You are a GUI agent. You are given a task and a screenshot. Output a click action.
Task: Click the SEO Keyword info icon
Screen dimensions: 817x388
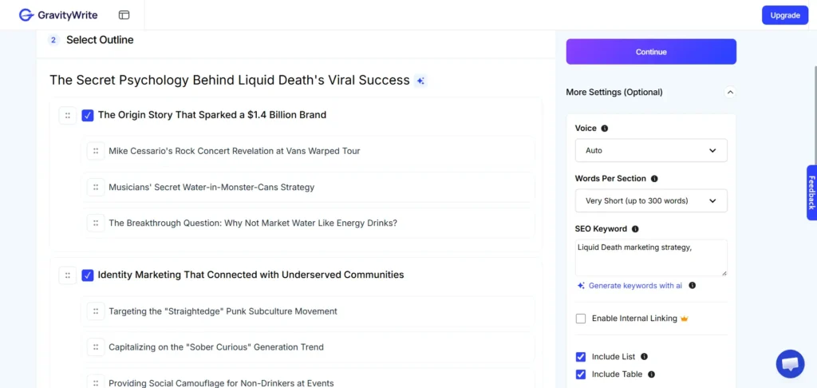click(x=635, y=229)
